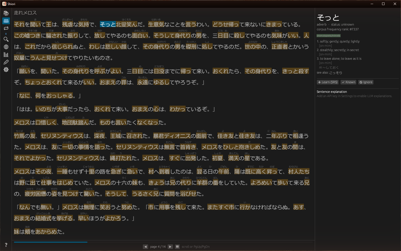Look up the word 口惜しく
401x251 pixels.
(x=46, y=123)
